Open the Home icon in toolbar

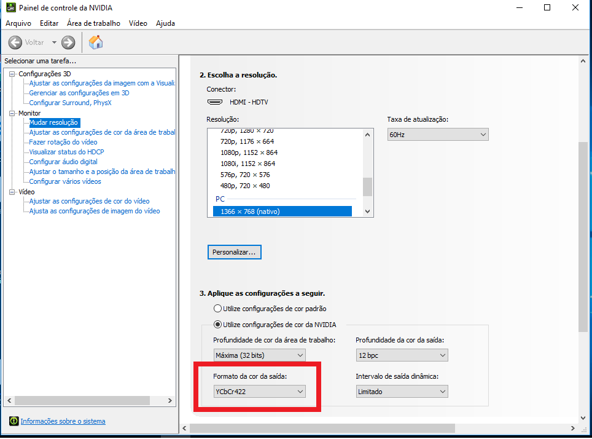(x=96, y=42)
